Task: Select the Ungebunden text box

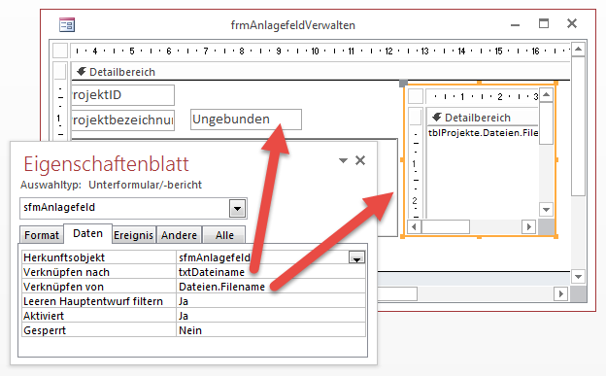Action: pos(246,120)
